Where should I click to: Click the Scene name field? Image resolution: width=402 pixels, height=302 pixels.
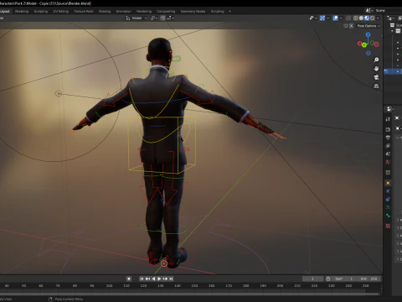pyautogui.click(x=388, y=10)
